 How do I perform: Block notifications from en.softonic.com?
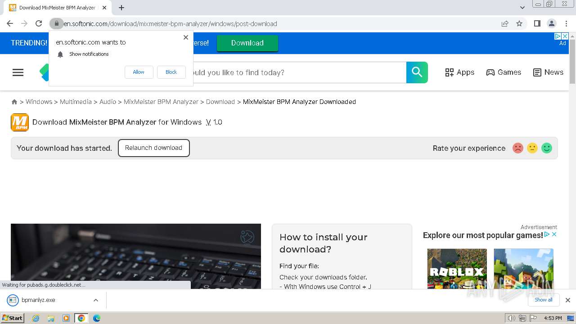(x=171, y=72)
